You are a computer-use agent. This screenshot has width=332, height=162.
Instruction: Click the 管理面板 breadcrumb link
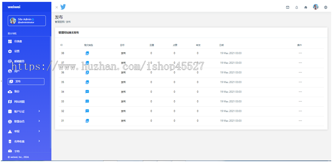click(x=59, y=22)
